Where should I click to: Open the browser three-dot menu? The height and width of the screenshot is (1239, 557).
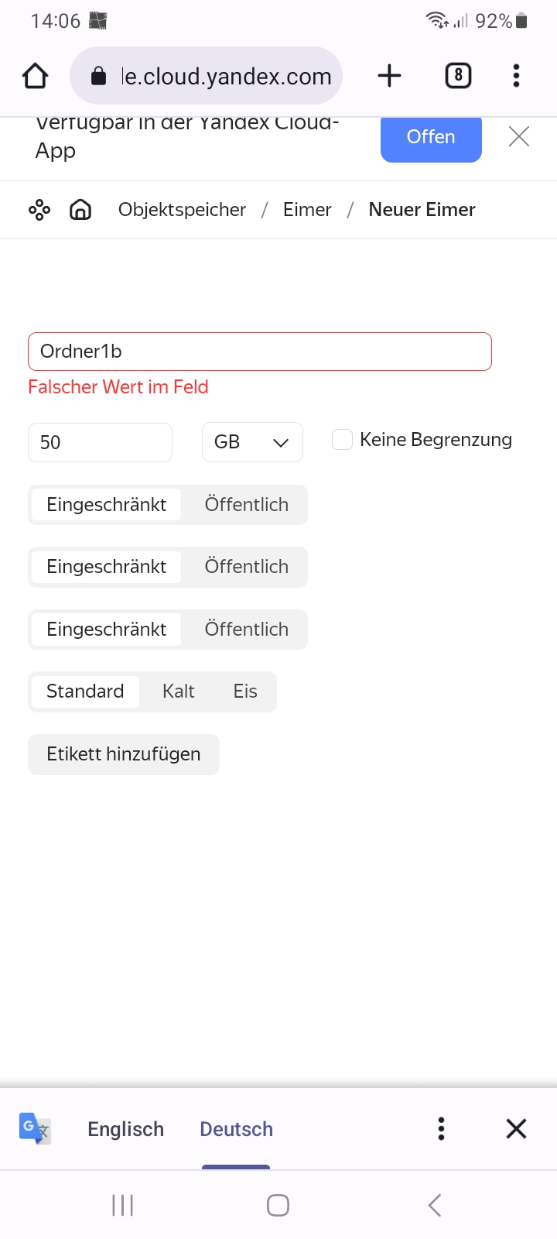tap(515, 75)
